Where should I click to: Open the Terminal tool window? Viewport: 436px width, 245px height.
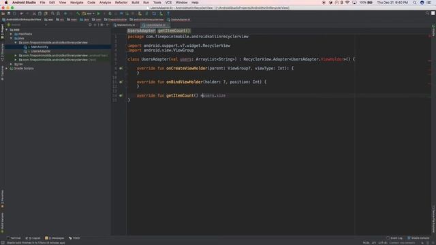click(14, 238)
